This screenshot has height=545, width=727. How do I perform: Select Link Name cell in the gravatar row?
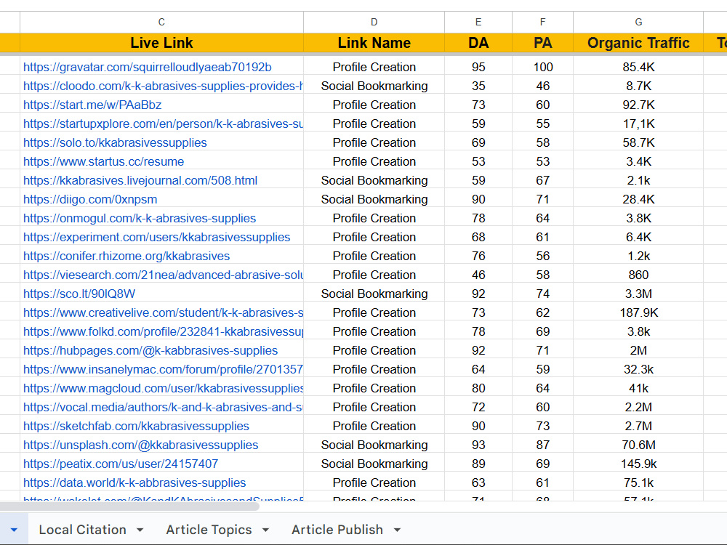click(374, 67)
